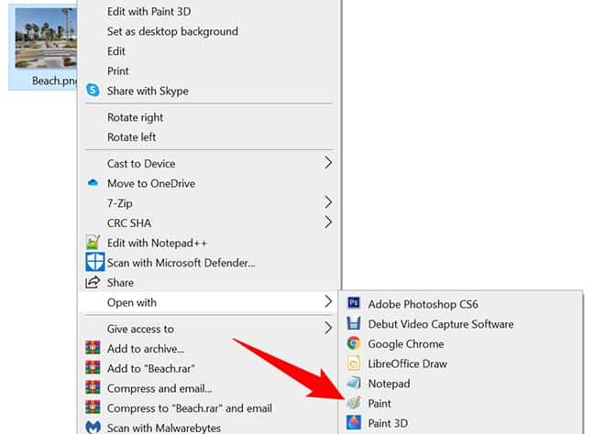Click the Google Chrome icon in the submenu
Image resolution: width=594 pixels, height=434 pixels.
coord(354,343)
